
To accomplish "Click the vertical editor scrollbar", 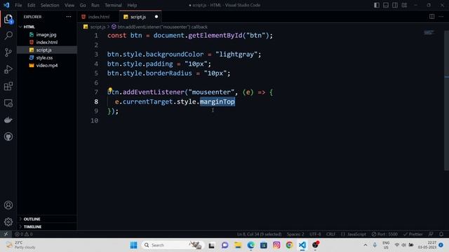I will (446, 101).
